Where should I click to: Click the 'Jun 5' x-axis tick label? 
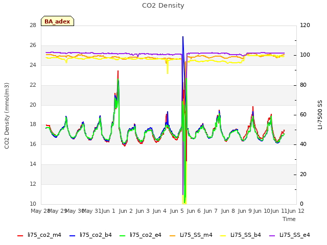pos(177,211)
